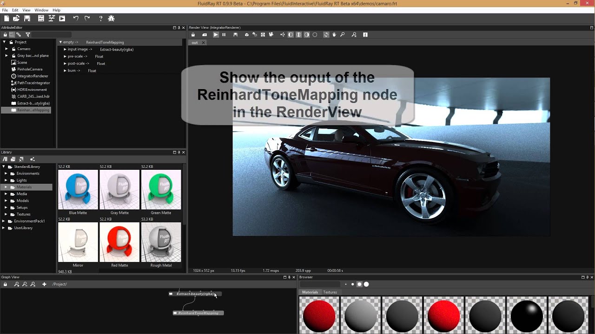The width and height of the screenshot is (595, 334).
Task: Click the Browser search input field
Action: (320, 284)
